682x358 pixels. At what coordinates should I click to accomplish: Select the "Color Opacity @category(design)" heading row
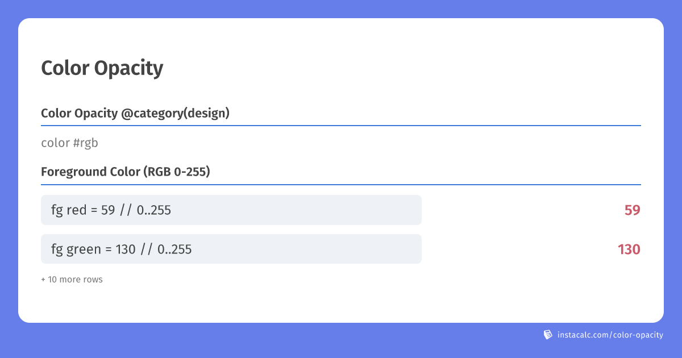(x=341, y=113)
